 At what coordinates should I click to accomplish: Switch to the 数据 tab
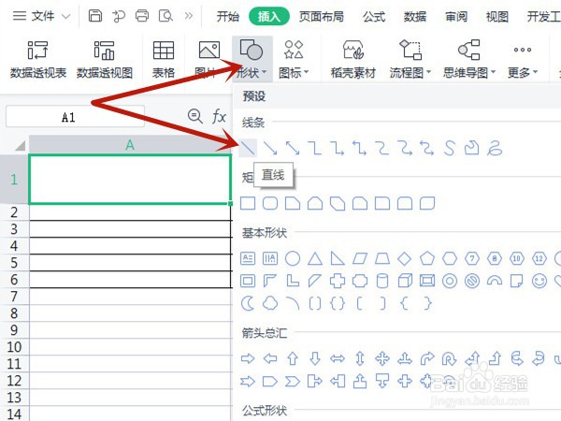[415, 17]
